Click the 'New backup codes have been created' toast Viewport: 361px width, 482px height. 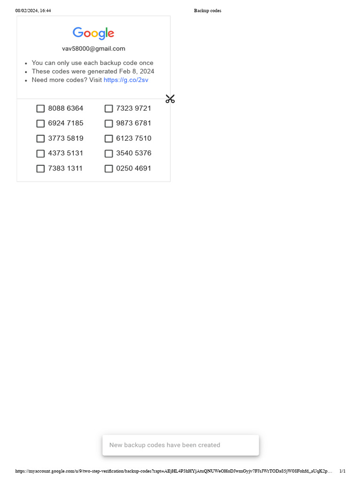(180, 445)
